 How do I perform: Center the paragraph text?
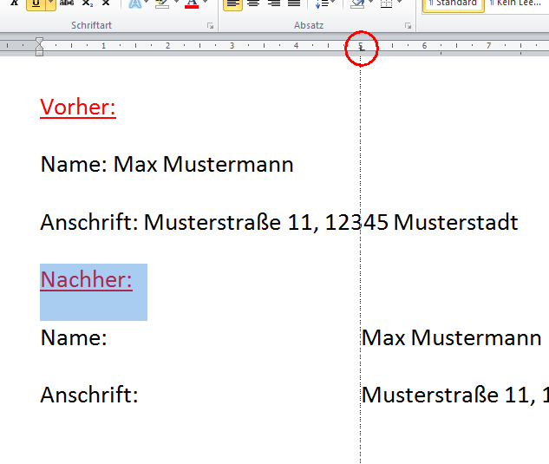253,3
